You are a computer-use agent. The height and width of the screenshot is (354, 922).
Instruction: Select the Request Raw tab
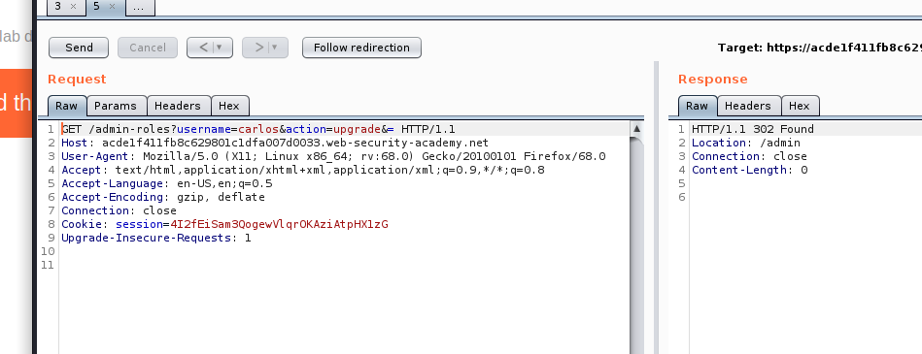67,106
